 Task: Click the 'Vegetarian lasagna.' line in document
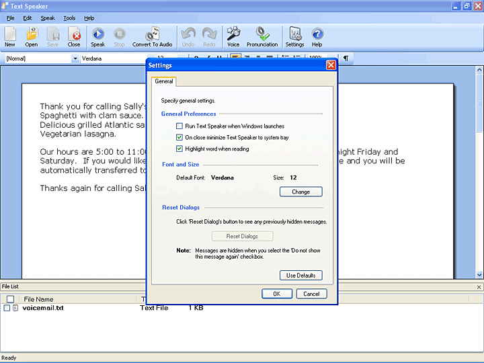(78, 134)
